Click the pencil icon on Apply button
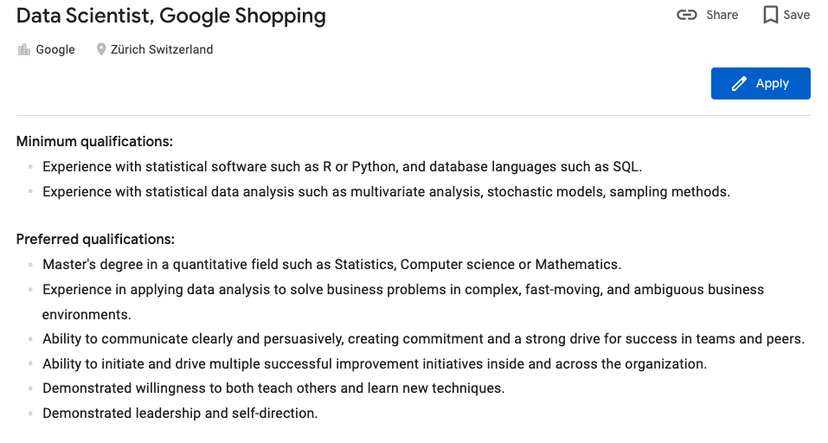This screenshot has height=443, width=828. [x=739, y=84]
